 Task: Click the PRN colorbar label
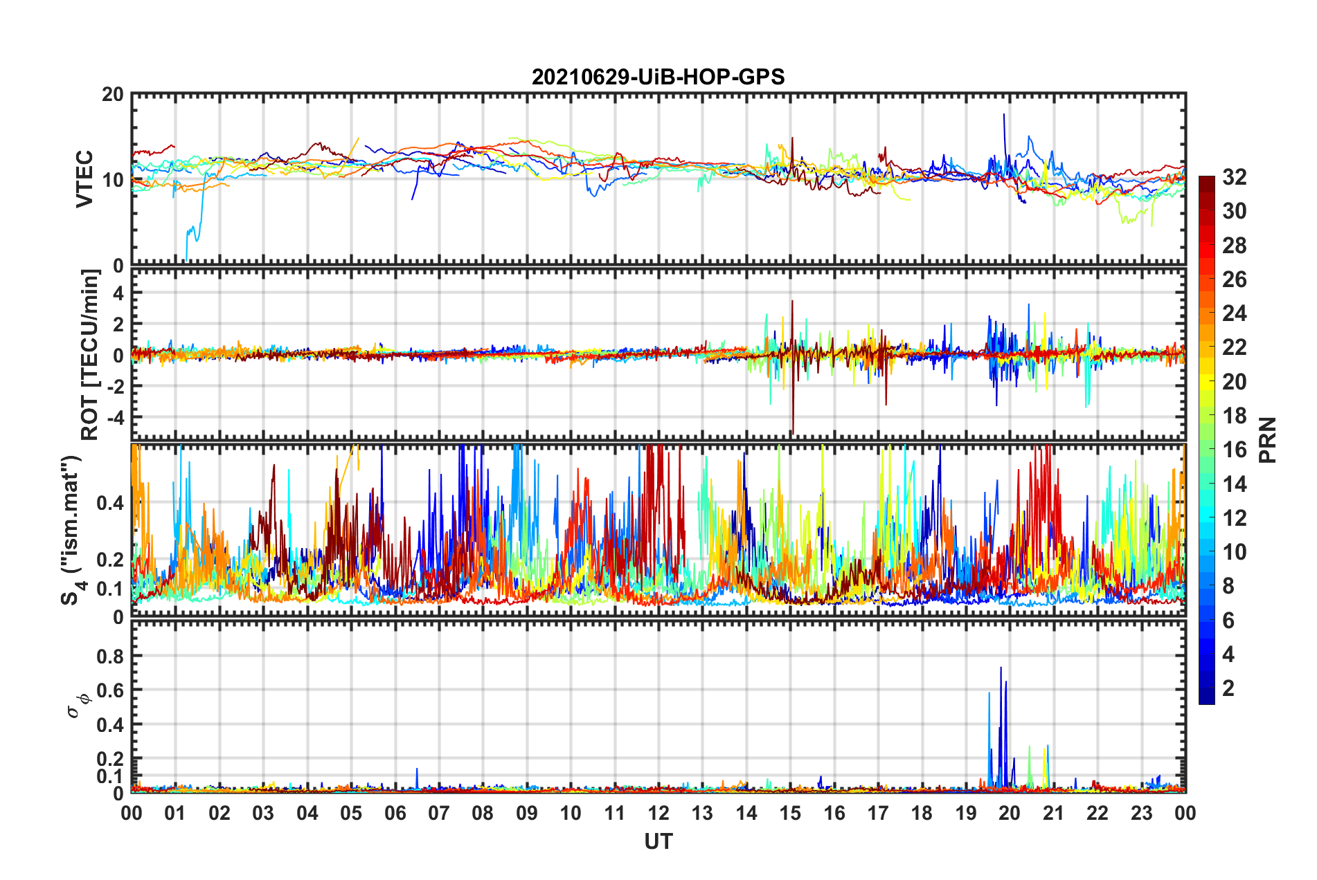tap(1268, 440)
